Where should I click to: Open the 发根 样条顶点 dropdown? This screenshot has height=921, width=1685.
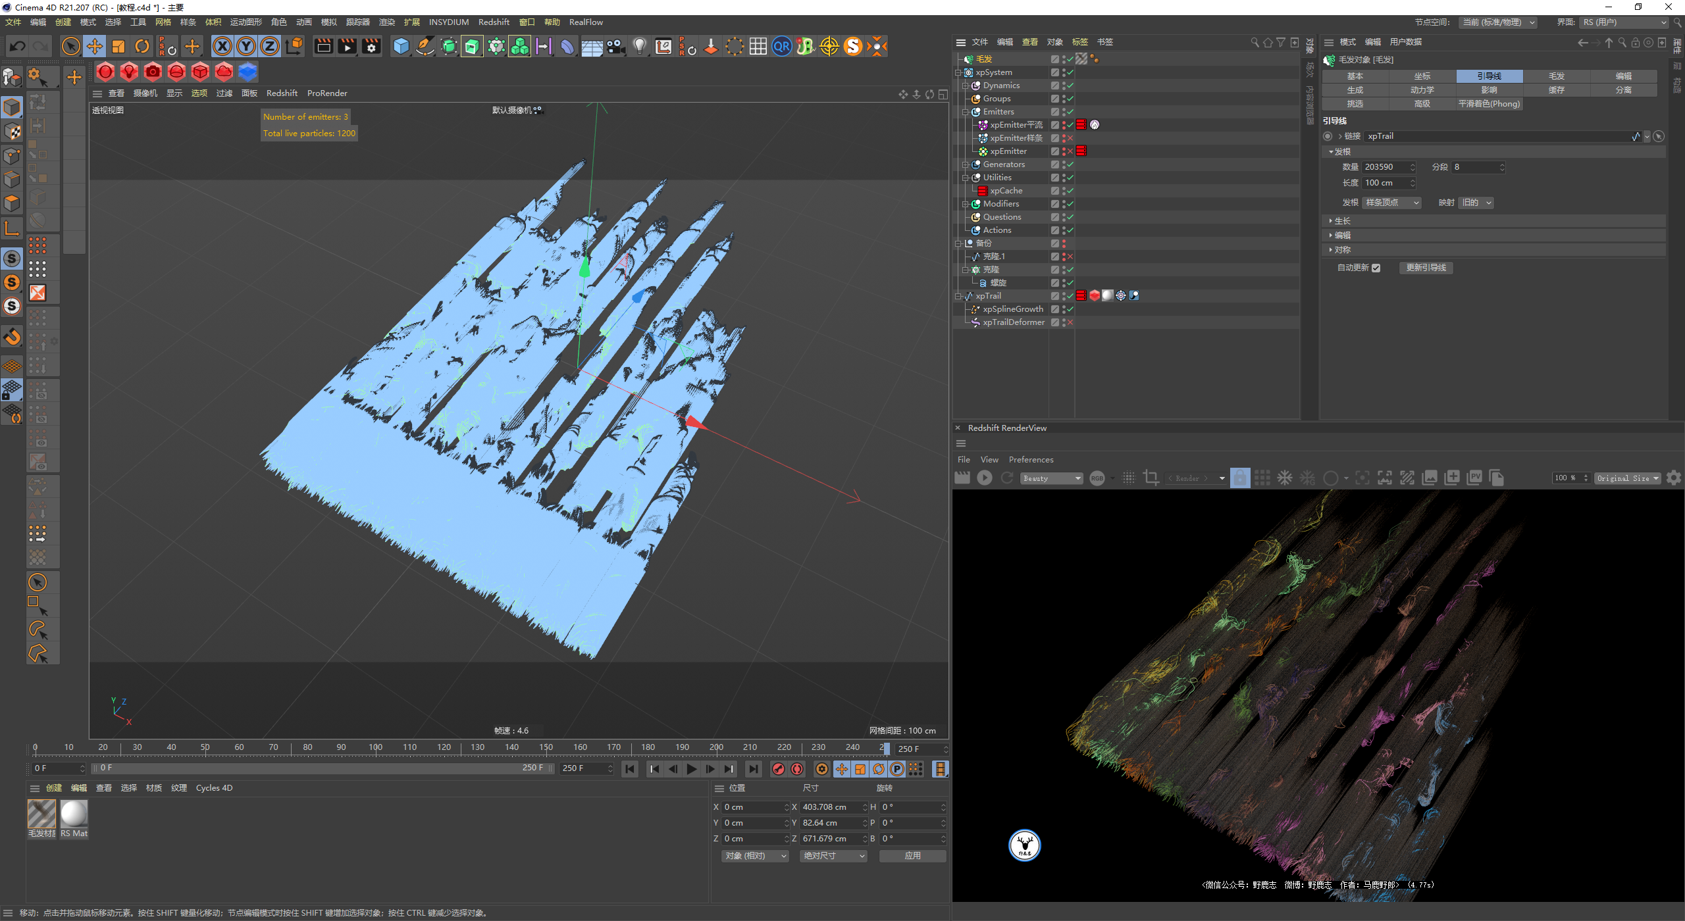(1391, 203)
